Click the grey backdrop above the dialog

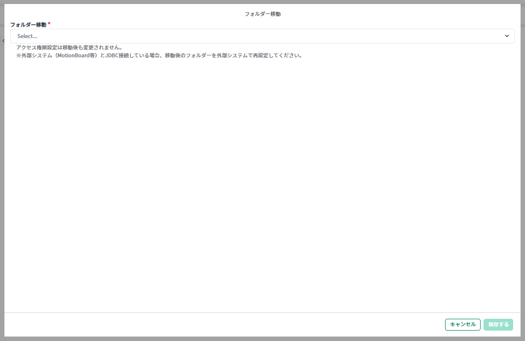click(x=262, y=1)
